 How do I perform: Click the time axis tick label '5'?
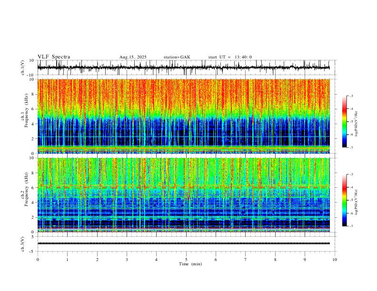pyautogui.click(x=186, y=260)
